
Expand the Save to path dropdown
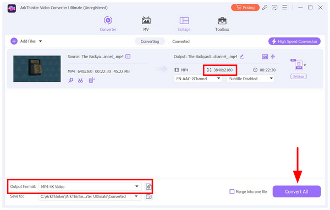coord(136,196)
